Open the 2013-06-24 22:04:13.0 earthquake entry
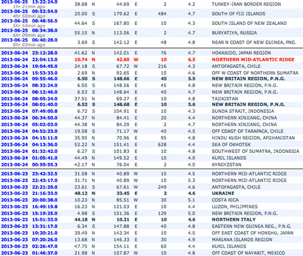 [29, 59]
